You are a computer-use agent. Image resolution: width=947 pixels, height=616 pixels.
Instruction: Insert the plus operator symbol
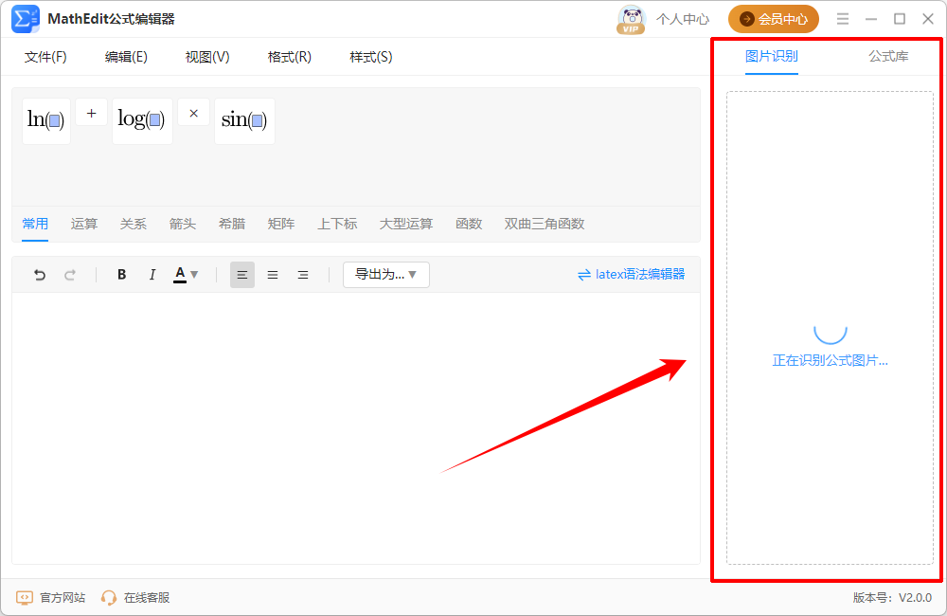click(x=91, y=113)
